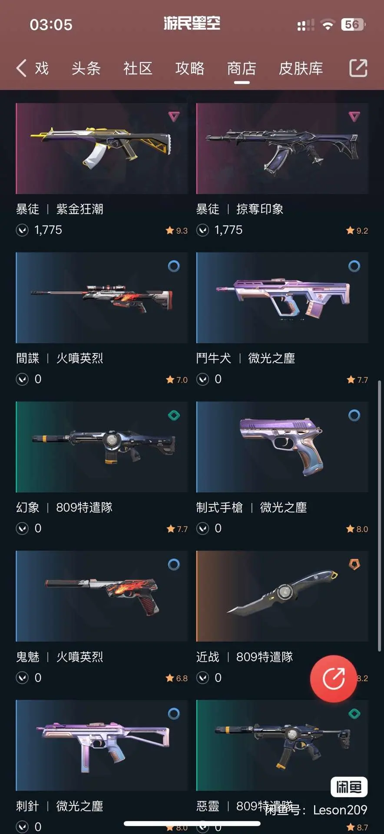This screenshot has width=384, height=834.
Task: Tap the 鬥牛犬 微光之塵 weapon thumbnail
Action: pyautogui.click(x=282, y=298)
